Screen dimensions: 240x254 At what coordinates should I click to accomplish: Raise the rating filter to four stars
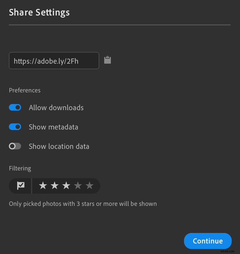click(78, 186)
